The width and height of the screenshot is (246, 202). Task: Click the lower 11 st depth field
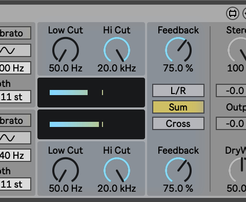[15, 184]
